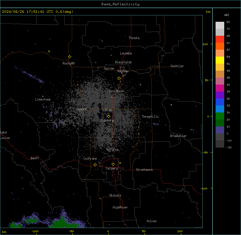Select the light gray 70-80 dBZ swatch
This screenshot has height=235, width=241.
(220, 25)
